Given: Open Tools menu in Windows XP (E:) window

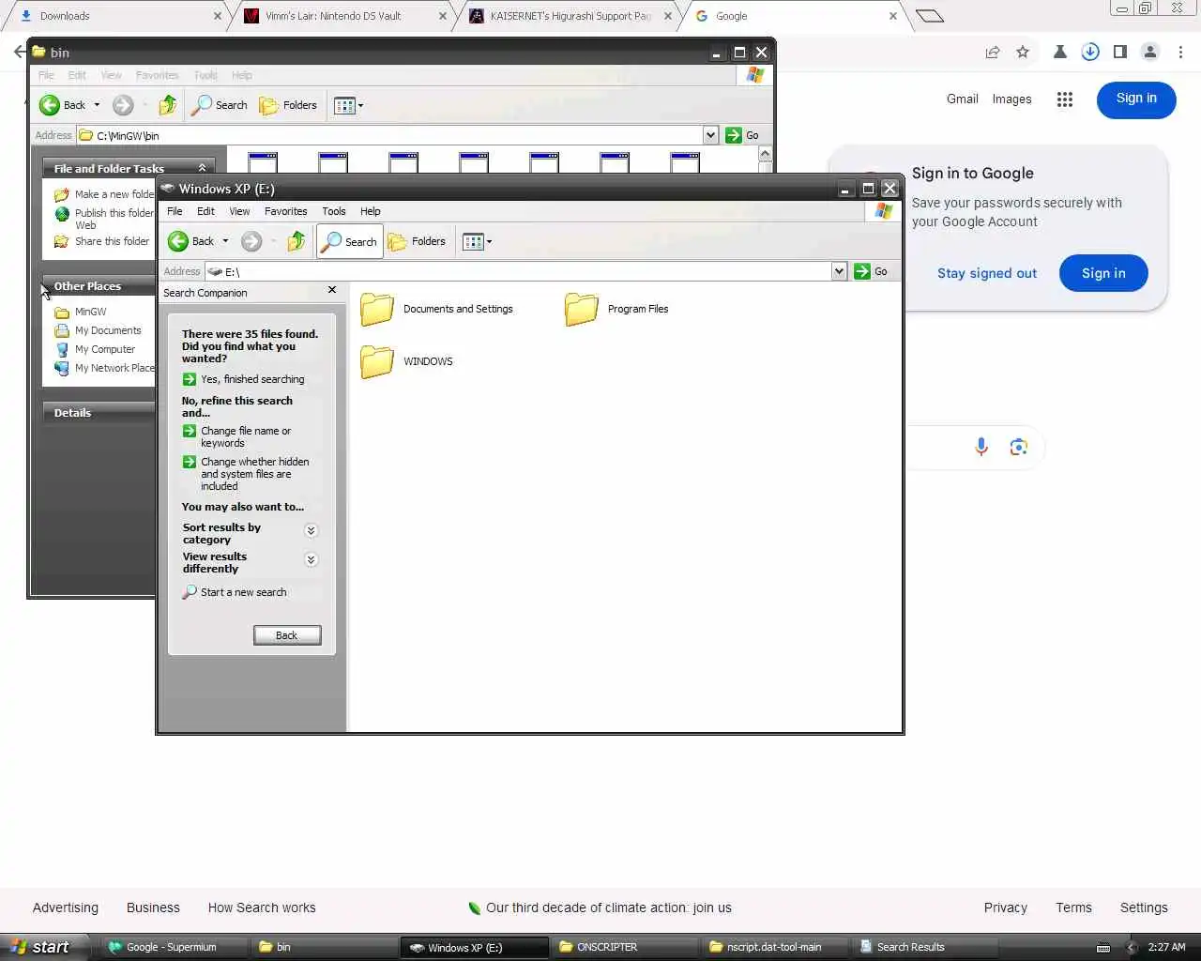Looking at the screenshot, I should click(334, 211).
